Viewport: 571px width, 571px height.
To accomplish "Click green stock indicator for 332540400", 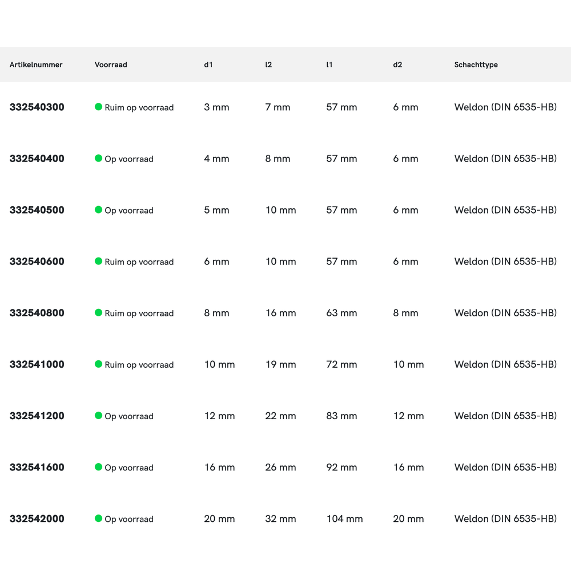I will click(98, 158).
